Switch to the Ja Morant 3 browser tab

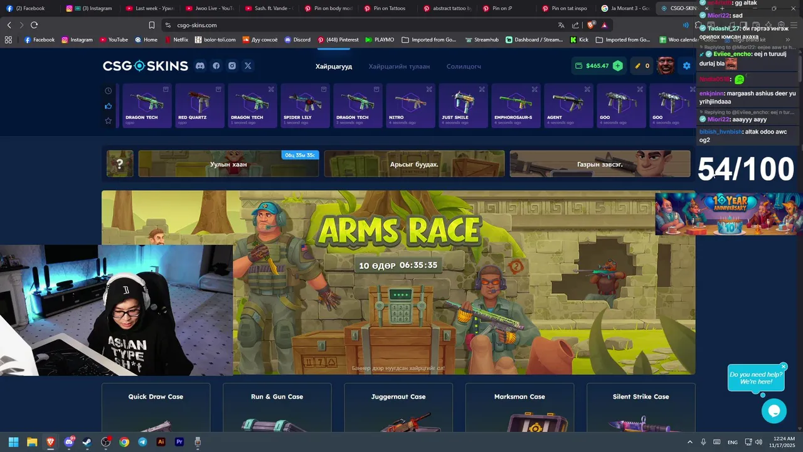click(625, 8)
